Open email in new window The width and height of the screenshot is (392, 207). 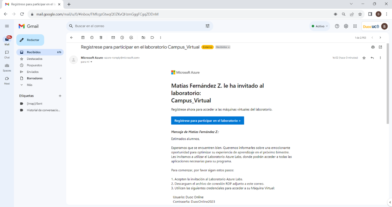pos(380,47)
